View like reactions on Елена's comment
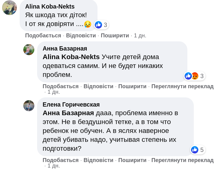This screenshot has width=222, height=170. pos(195,150)
